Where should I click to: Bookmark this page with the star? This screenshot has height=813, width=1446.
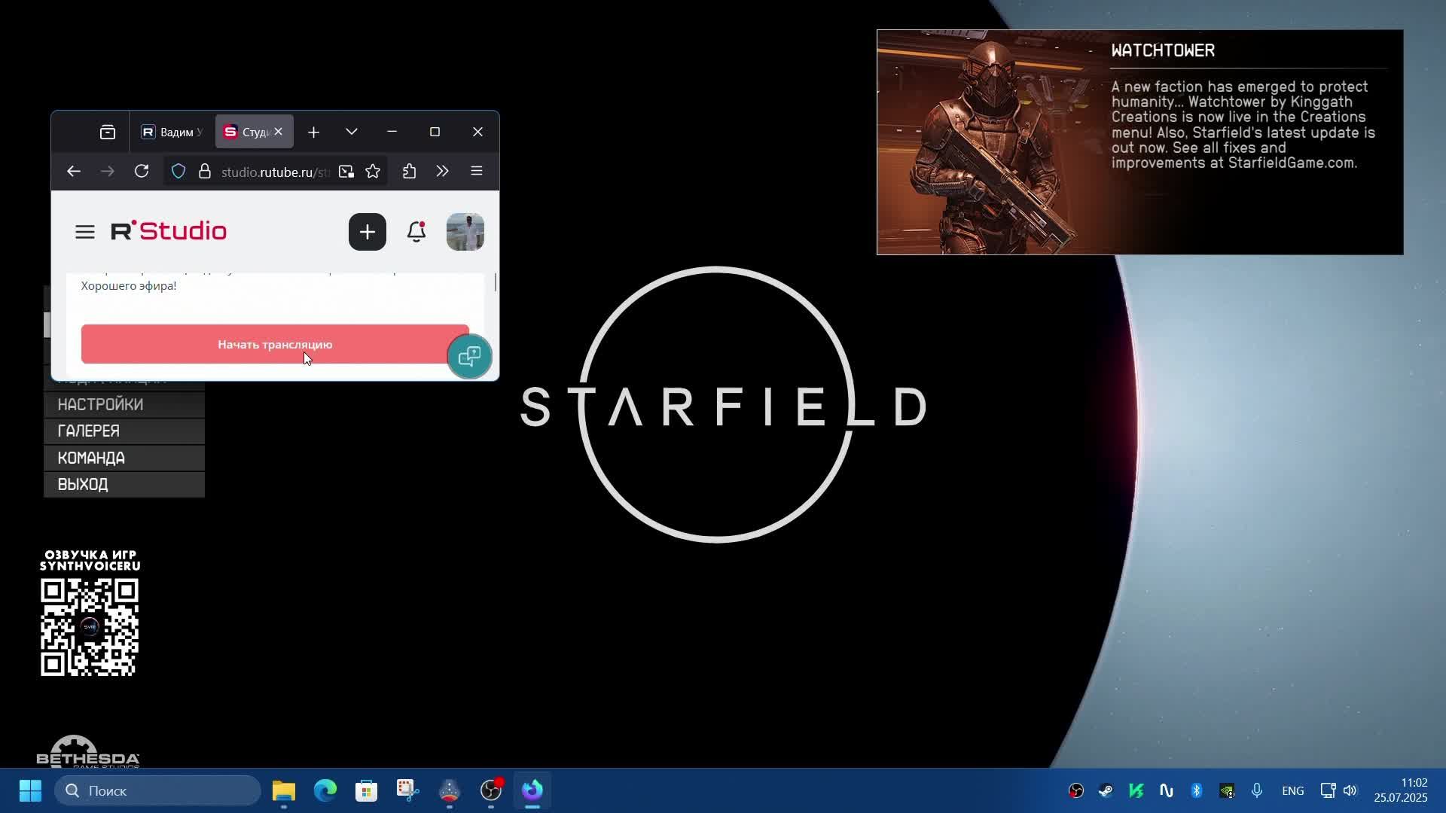pyautogui.click(x=373, y=172)
